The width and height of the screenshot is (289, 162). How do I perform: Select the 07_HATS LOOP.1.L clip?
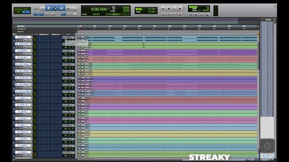tap(168, 78)
